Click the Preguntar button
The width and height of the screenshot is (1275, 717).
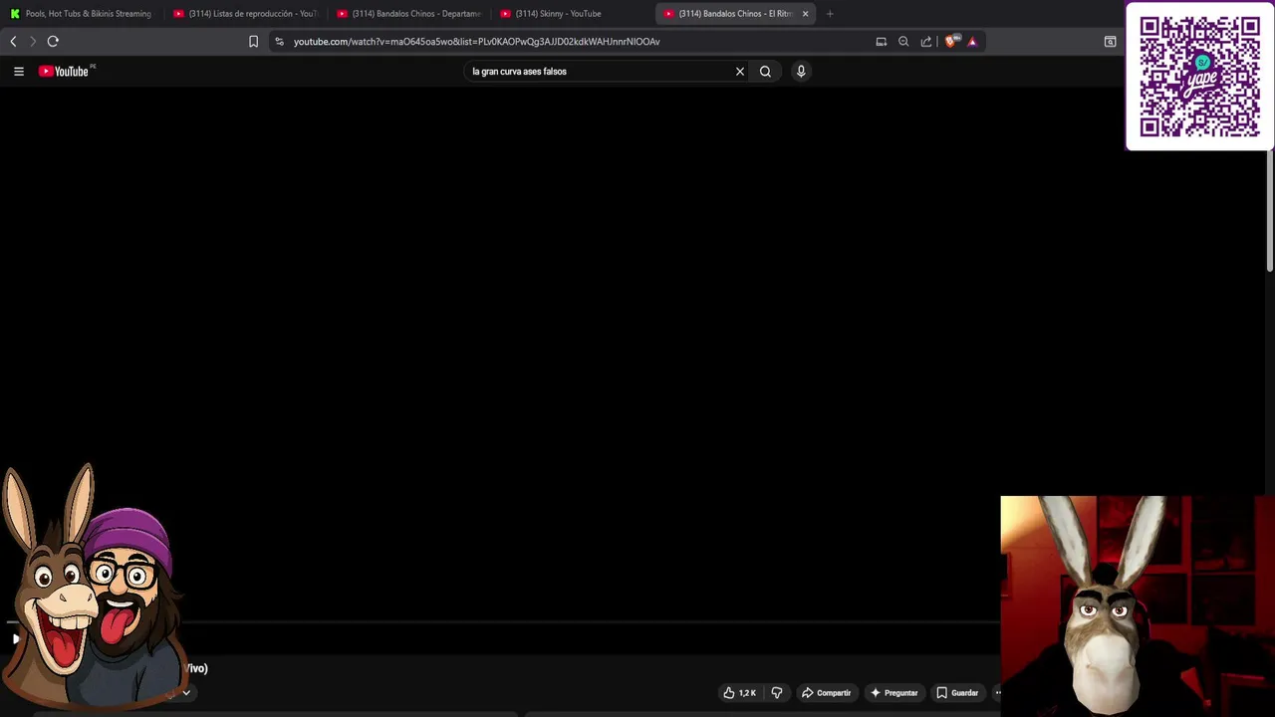click(x=894, y=692)
